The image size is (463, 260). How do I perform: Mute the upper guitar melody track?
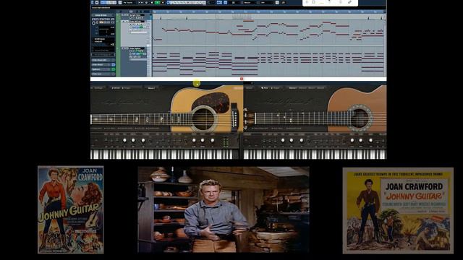123,21
